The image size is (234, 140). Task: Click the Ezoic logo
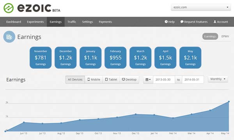coord(32,8)
